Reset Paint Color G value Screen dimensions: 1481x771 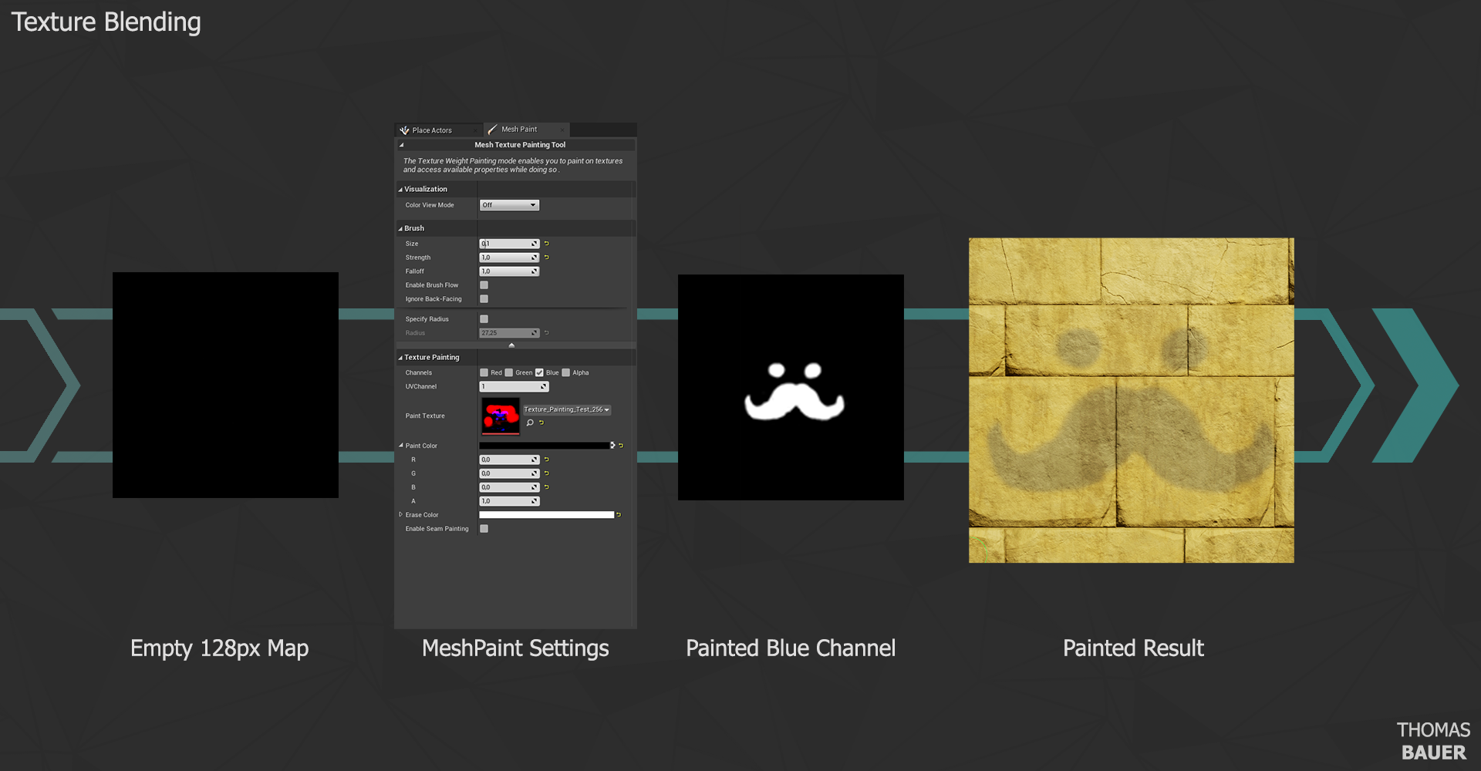coord(546,473)
